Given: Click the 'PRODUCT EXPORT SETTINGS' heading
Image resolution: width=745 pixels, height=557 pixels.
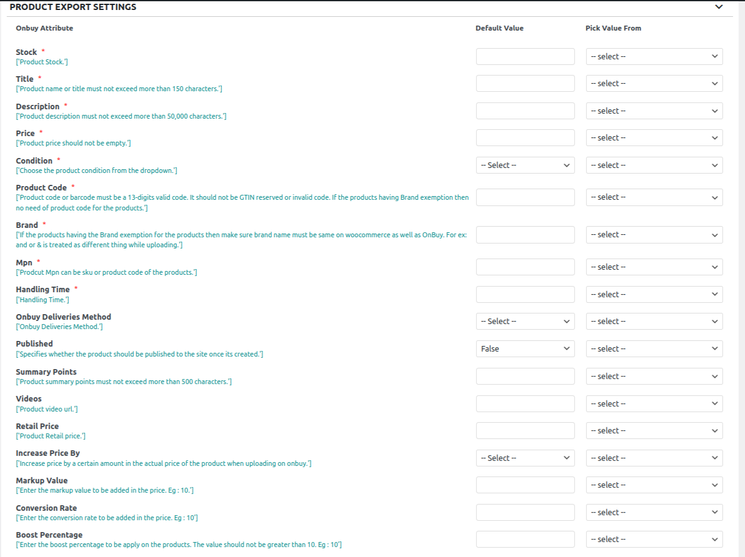Looking at the screenshot, I should point(73,7).
